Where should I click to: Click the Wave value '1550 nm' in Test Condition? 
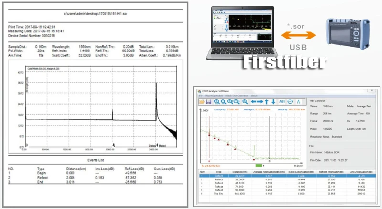(328, 106)
